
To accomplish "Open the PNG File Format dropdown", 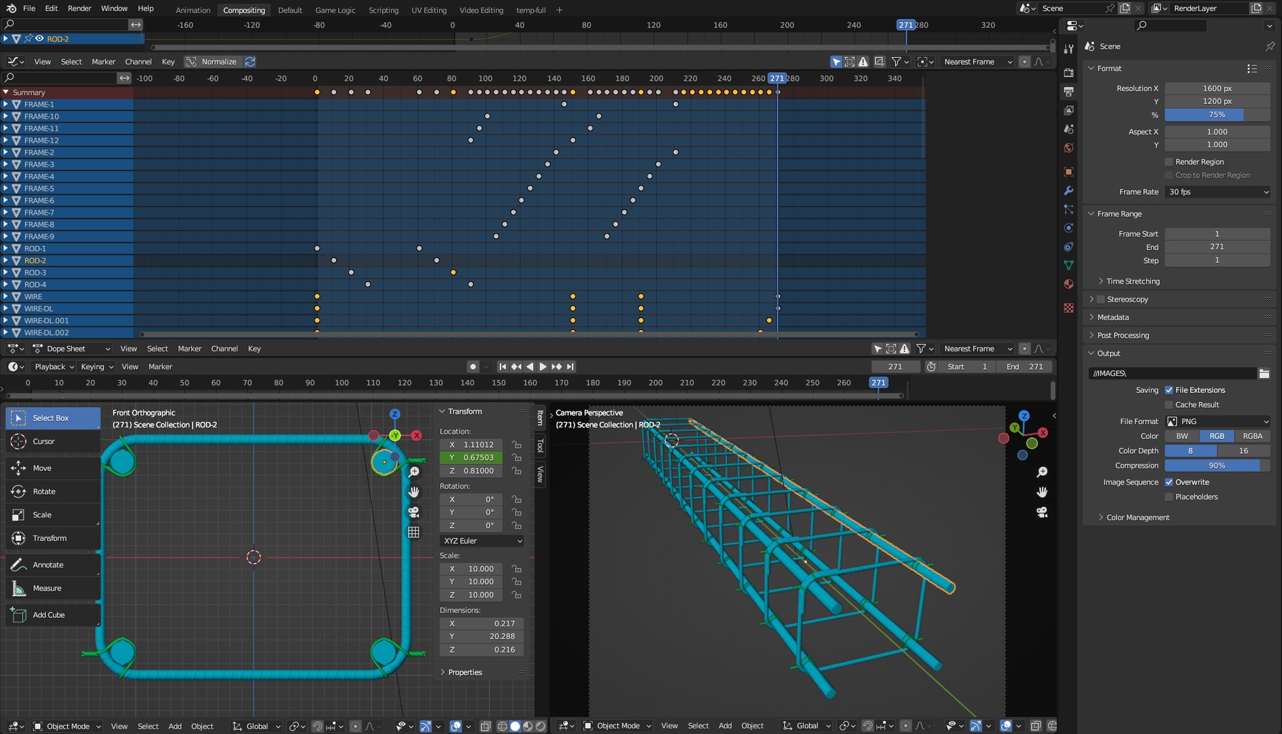I will (x=1217, y=422).
